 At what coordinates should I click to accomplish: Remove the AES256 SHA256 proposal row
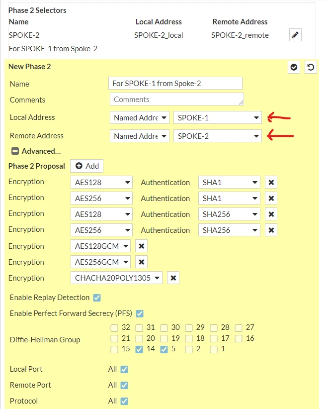click(x=271, y=230)
